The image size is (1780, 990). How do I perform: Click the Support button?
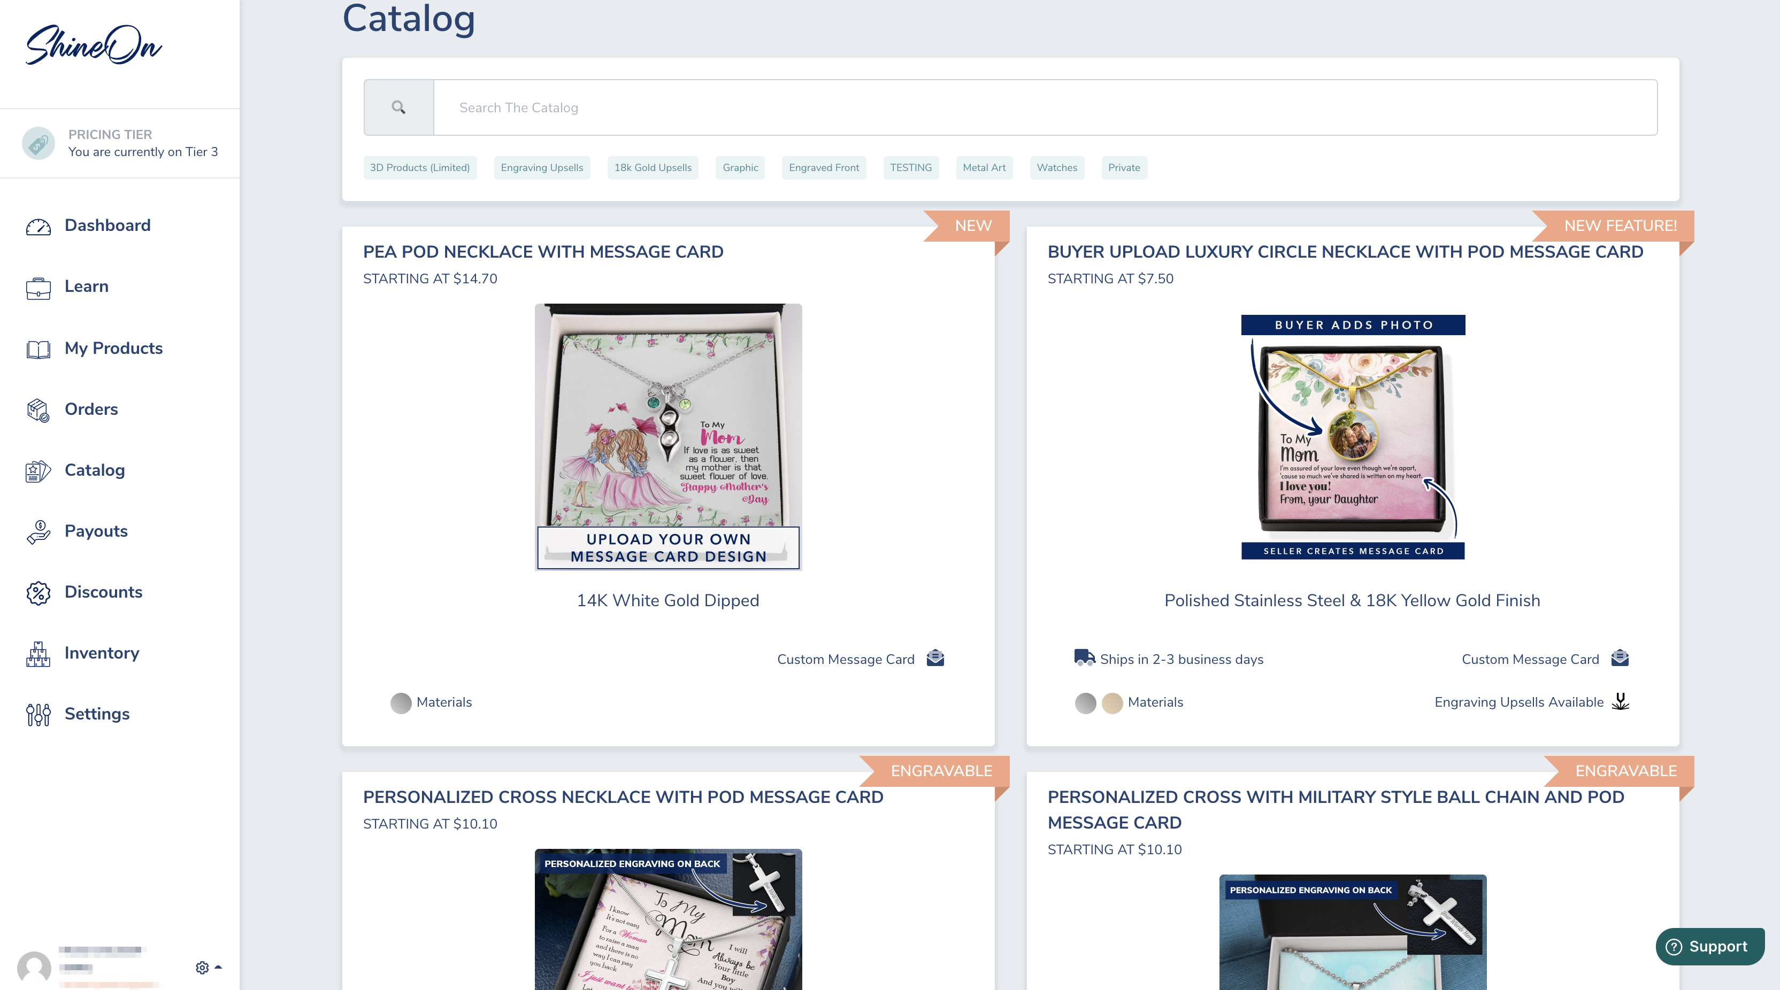pyautogui.click(x=1709, y=947)
